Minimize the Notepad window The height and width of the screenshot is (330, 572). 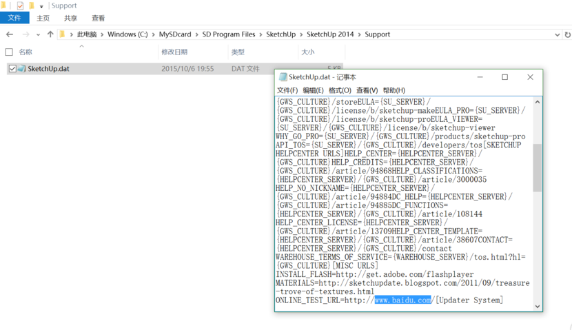point(480,77)
